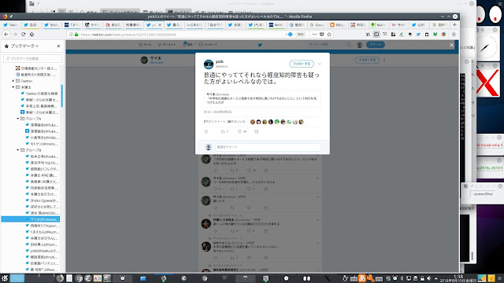Select screenShot window in background

pos(483,194)
